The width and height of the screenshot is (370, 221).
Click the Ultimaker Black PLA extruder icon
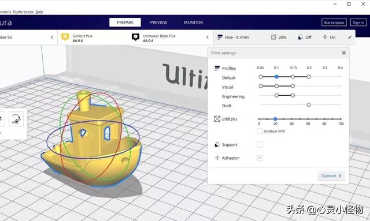135,37
